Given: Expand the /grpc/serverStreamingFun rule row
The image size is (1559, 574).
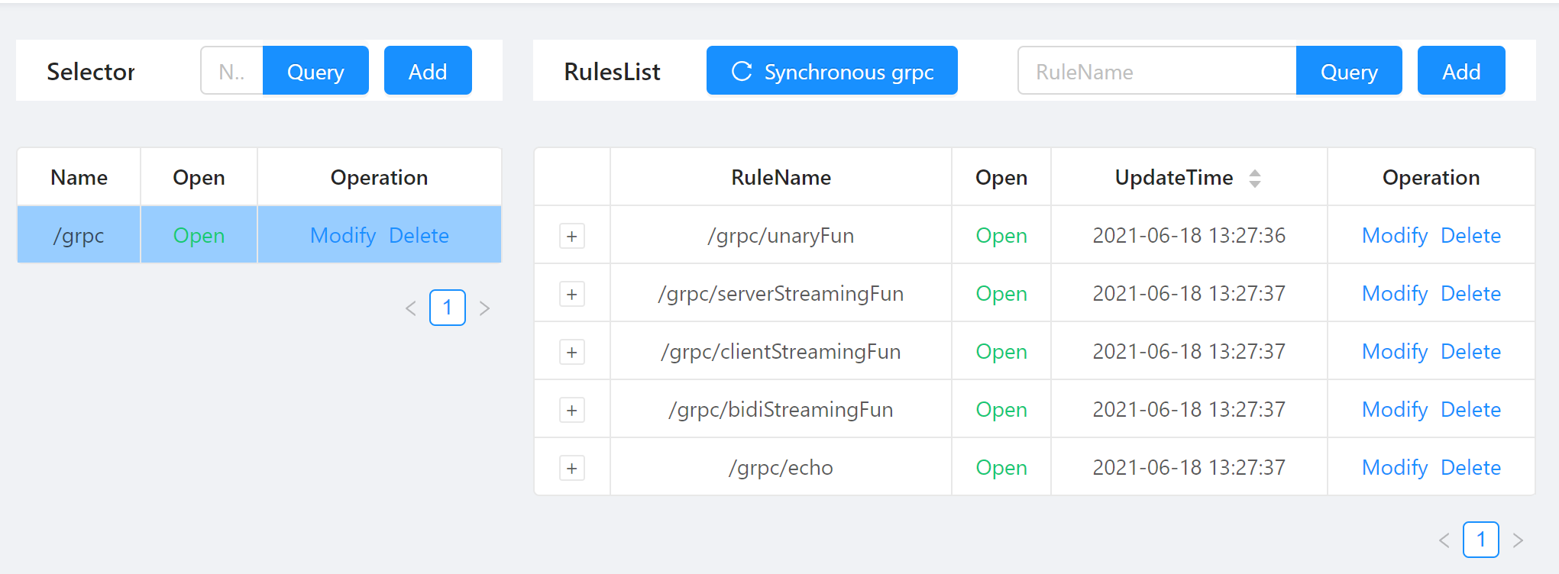Looking at the screenshot, I should (571, 294).
